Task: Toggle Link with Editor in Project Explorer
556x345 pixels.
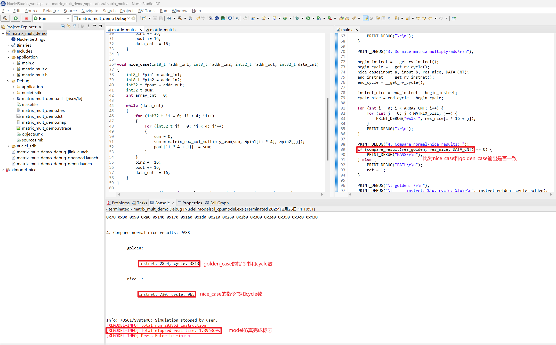Action: 69,26
